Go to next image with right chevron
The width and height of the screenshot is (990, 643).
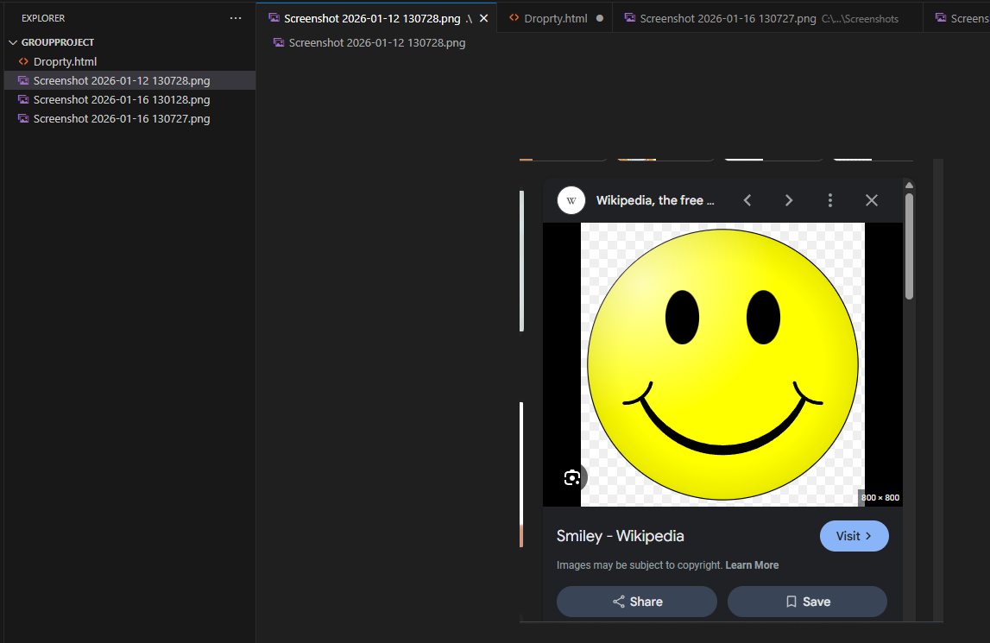click(x=789, y=200)
